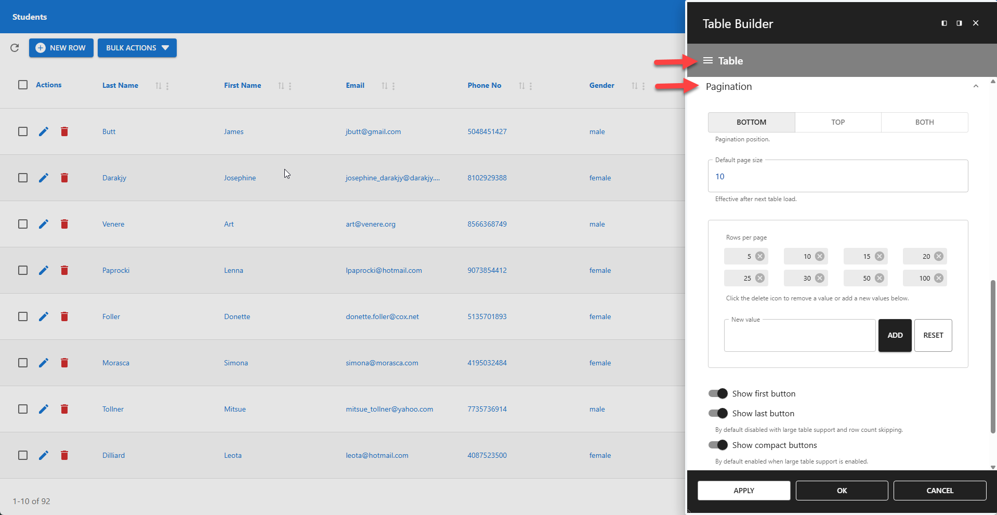Dock the Table Builder panel left
The image size is (997, 515).
(943, 23)
